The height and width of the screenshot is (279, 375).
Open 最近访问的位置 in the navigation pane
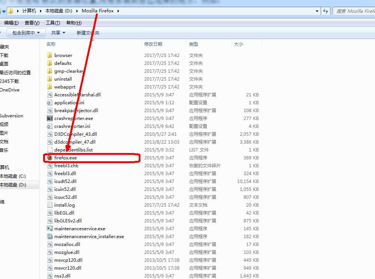point(15,73)
